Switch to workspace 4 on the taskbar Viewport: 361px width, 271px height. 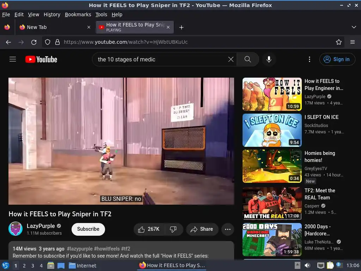(41, 266)
